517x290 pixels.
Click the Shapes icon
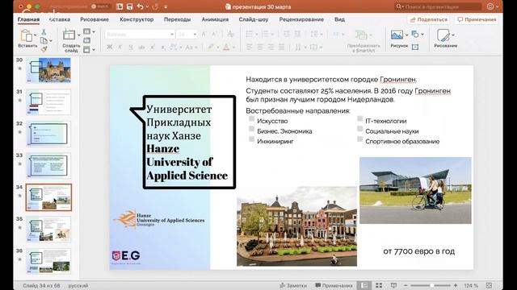pyautogui.click(x=415, y=34)
